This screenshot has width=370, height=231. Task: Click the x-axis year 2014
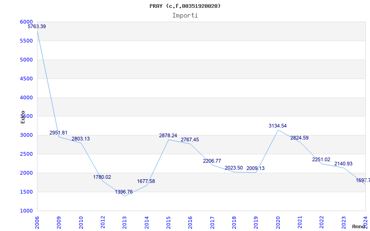coord(147,223)
